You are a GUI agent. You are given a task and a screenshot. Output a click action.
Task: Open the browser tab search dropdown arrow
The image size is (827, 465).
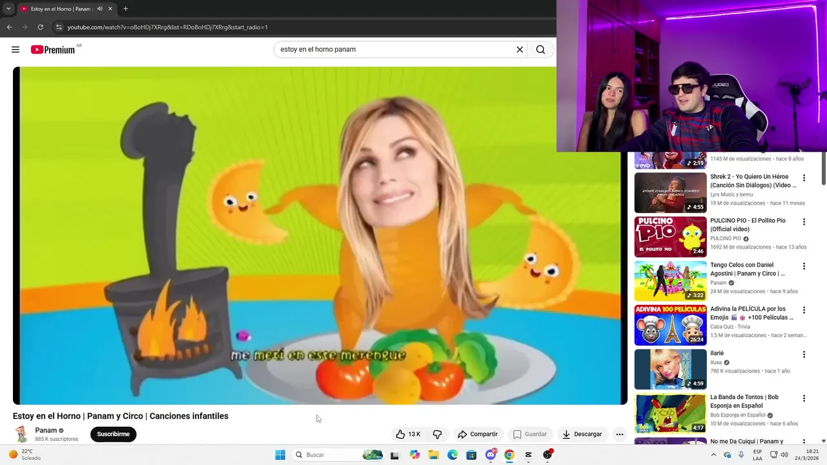point(8,9)
